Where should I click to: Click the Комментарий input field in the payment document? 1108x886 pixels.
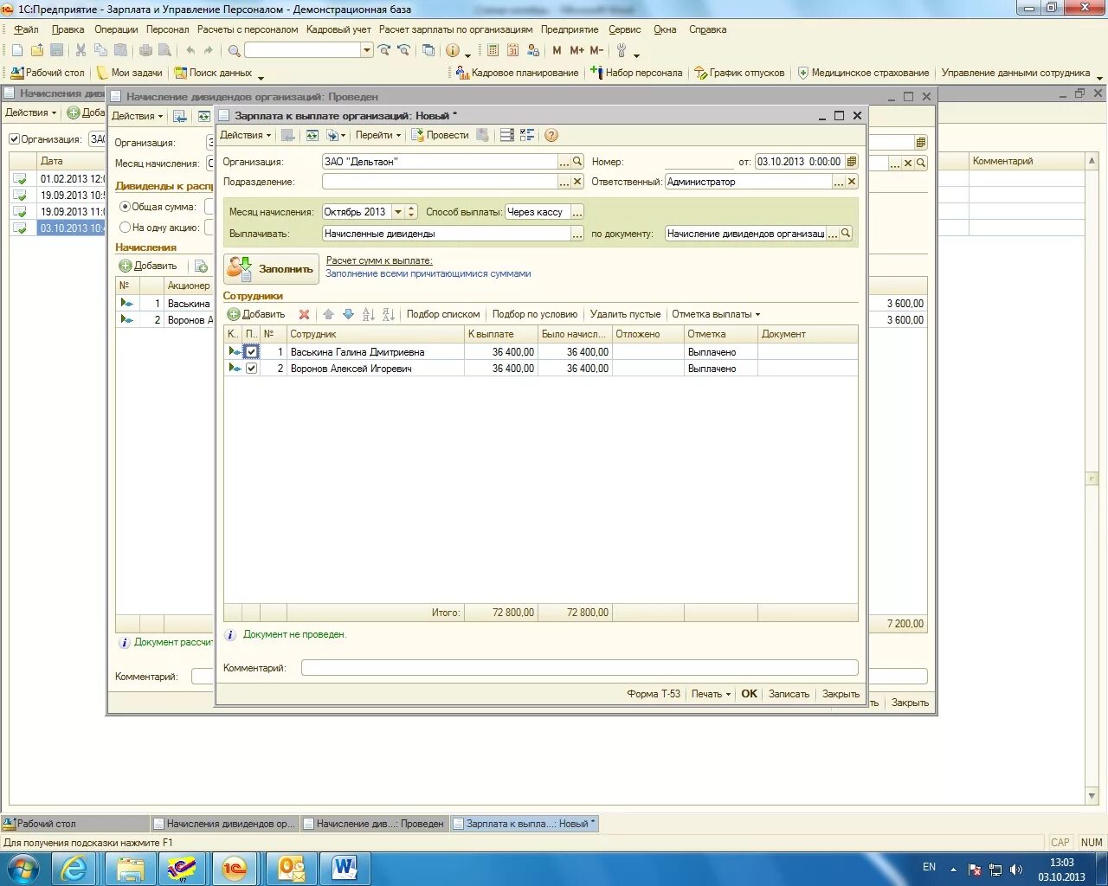point(580,668)
